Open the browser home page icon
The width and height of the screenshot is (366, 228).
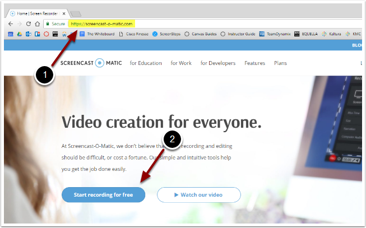38,24
